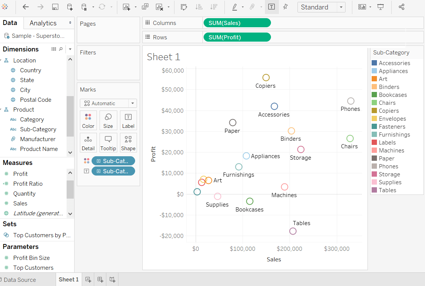Switch to the Data pane tab
Viewport: 425px width, 286px height.
tap(10, 23)
